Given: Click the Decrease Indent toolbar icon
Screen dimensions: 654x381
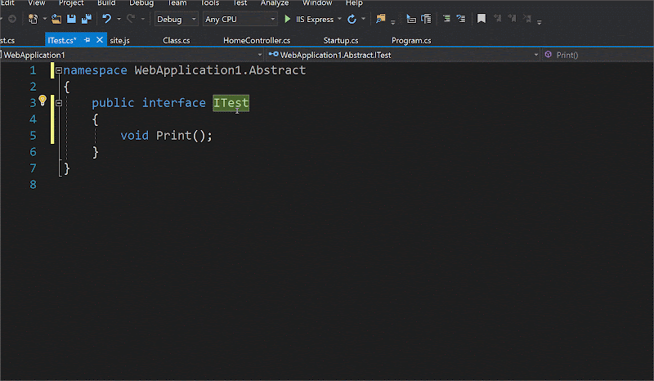Looking at the screenshot, I should tap(446, 19).
